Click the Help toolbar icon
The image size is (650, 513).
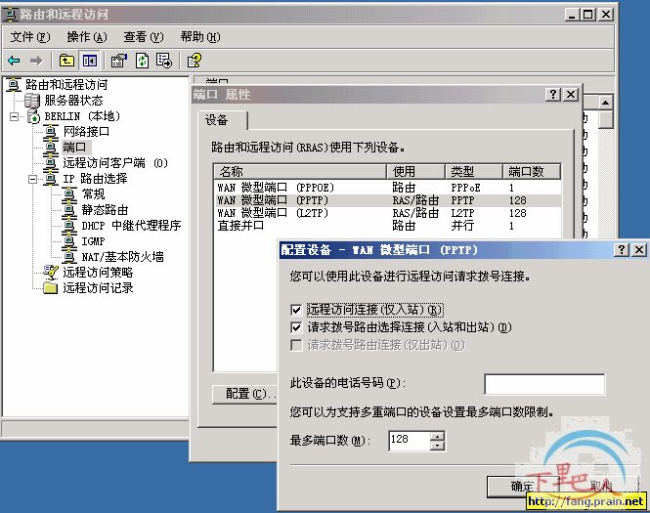click(x=194, y=61)
